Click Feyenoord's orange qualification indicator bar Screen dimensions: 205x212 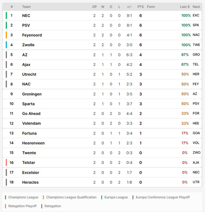pos(6,35)
